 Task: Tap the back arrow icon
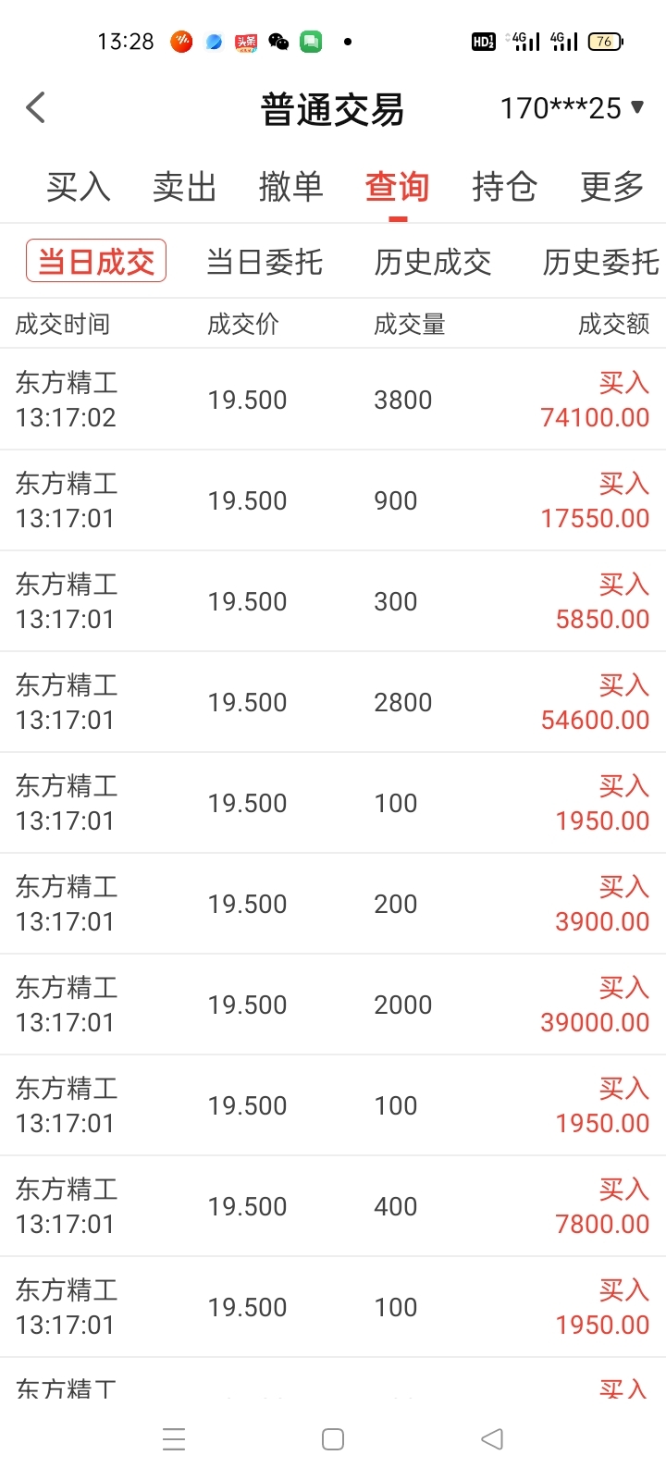[x=36, y=108]
